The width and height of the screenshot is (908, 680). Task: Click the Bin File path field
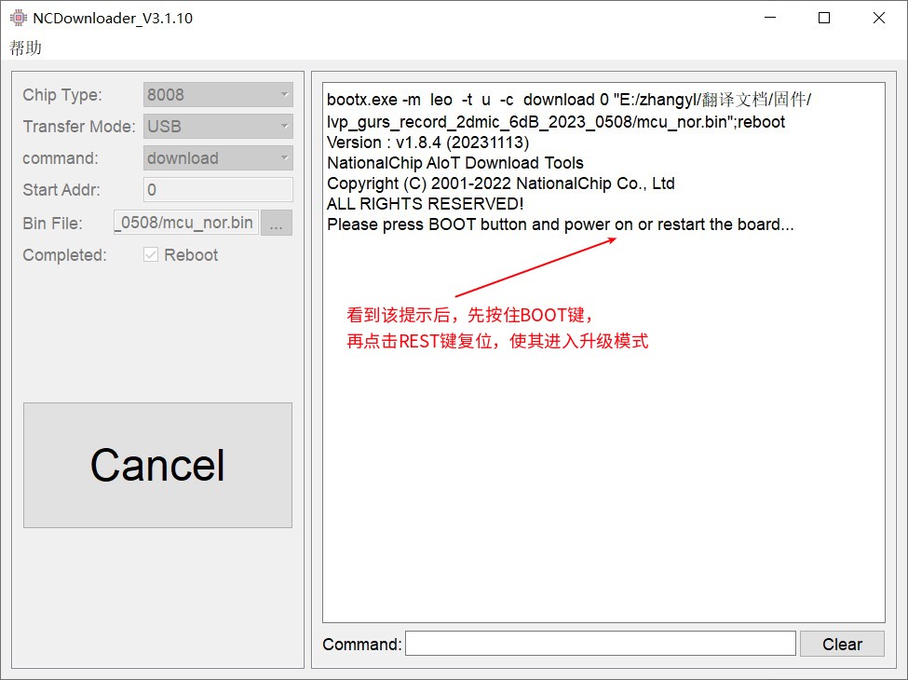click(x=186, y=223)
